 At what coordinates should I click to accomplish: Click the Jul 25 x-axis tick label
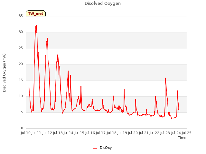187,133
